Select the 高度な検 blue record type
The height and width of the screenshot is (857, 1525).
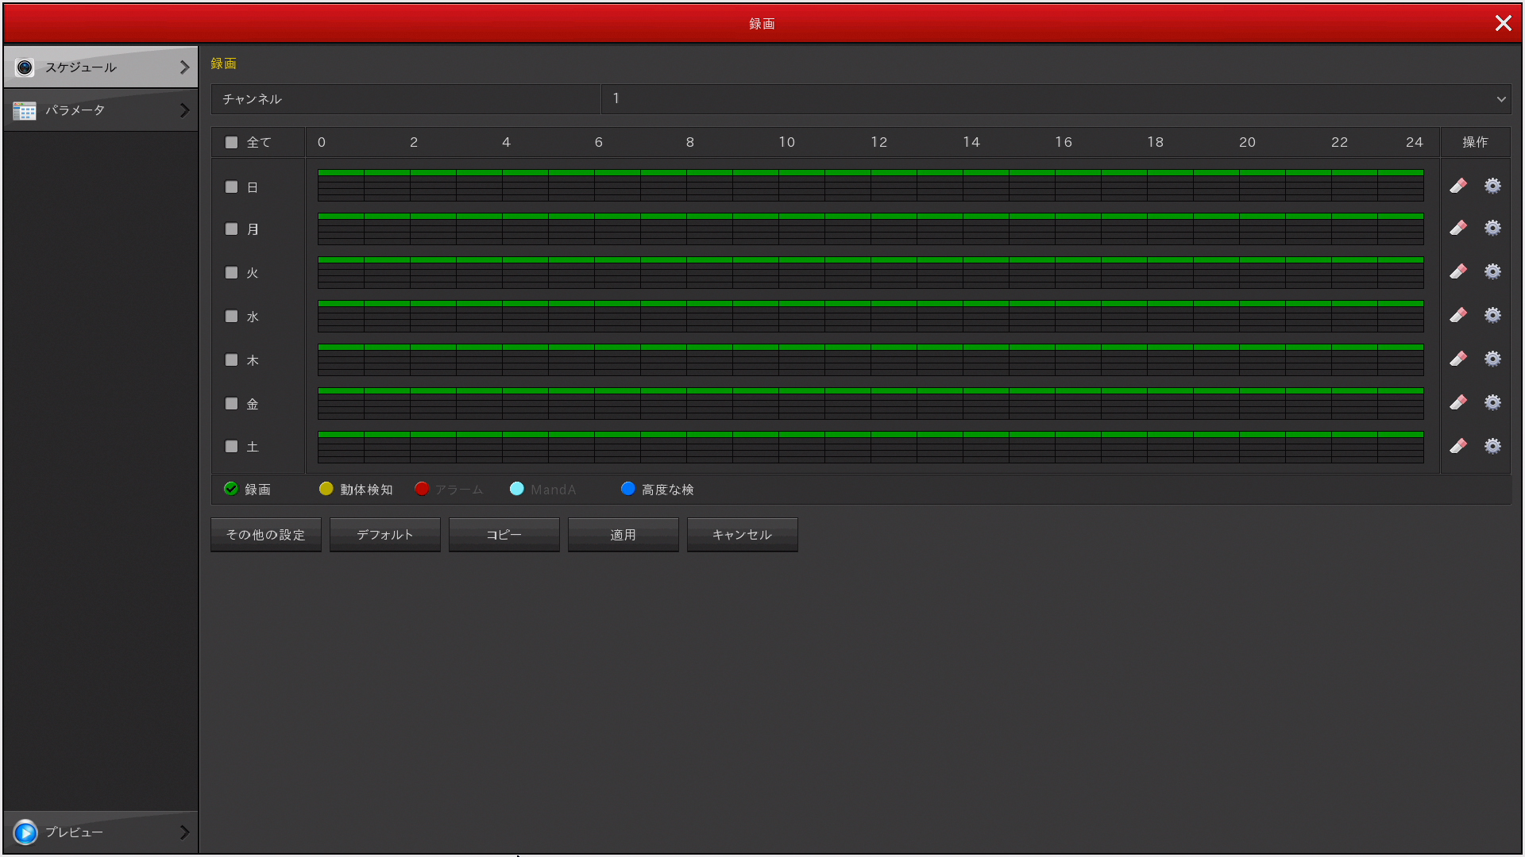tap(628, 489)
